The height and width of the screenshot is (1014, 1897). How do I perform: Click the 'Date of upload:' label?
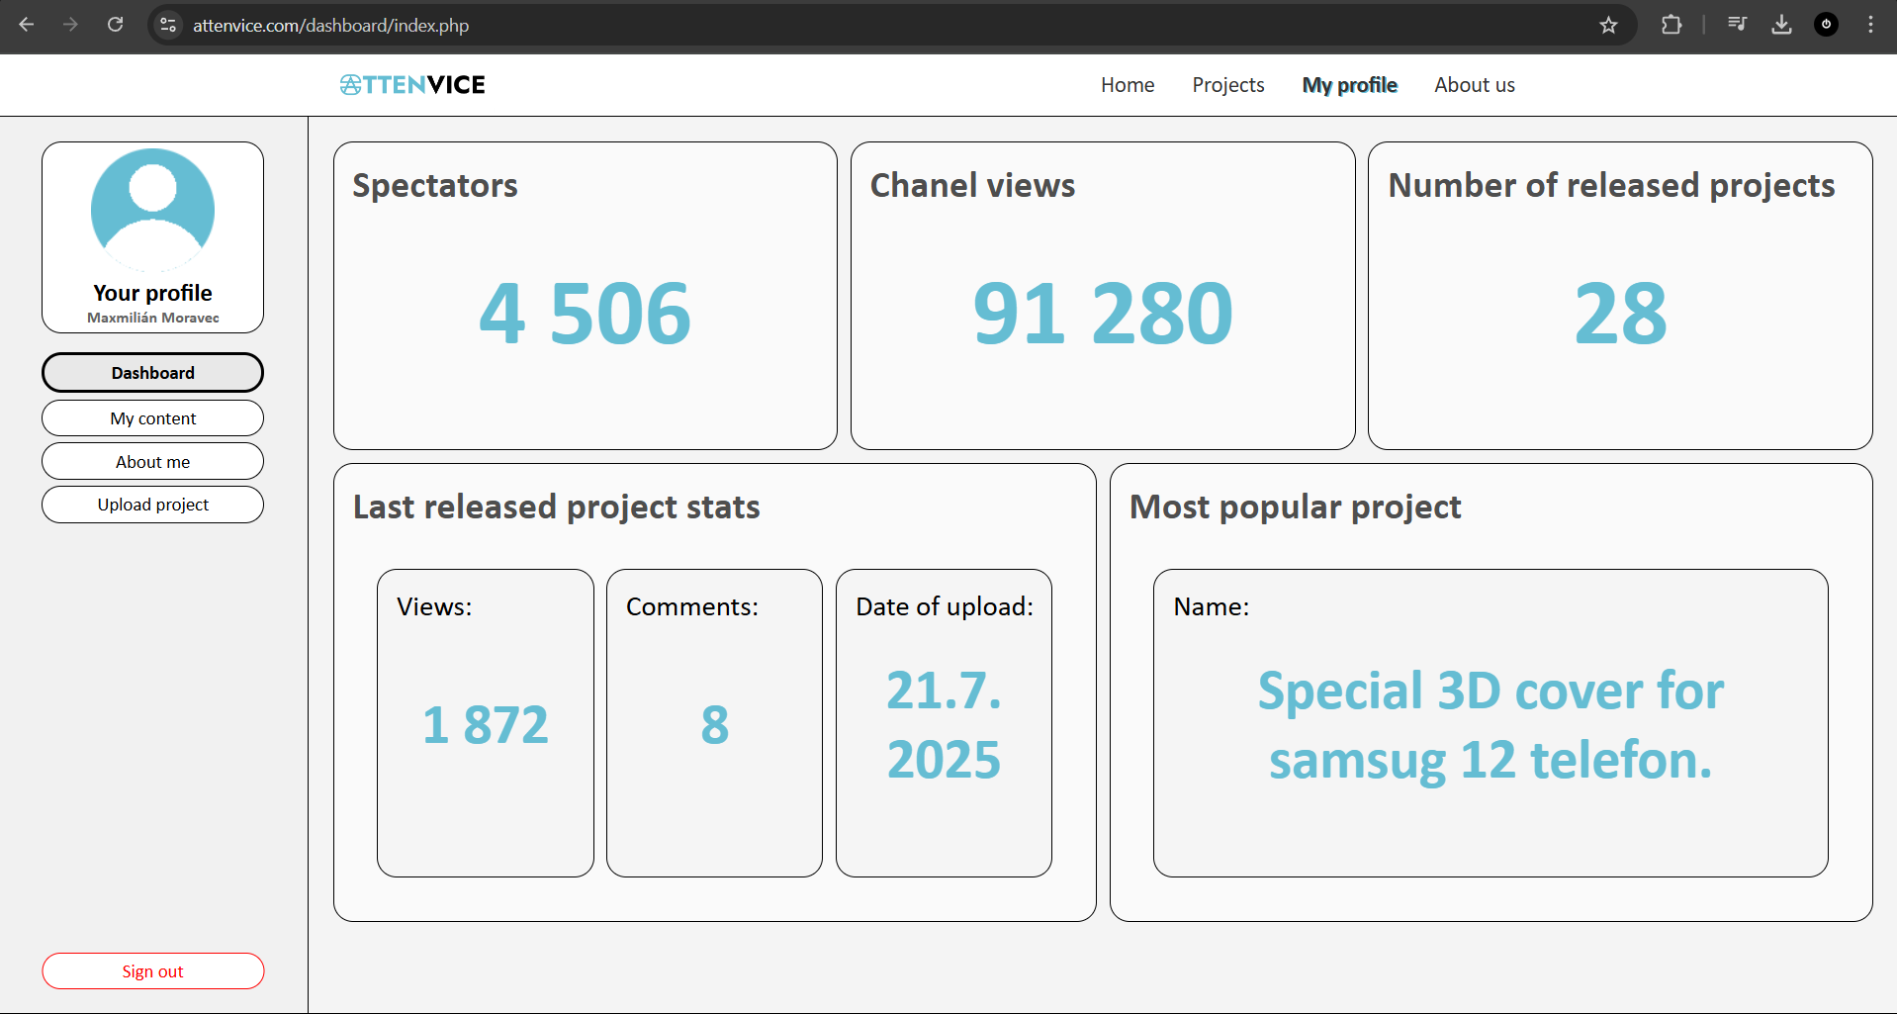[x=945, y=606]
